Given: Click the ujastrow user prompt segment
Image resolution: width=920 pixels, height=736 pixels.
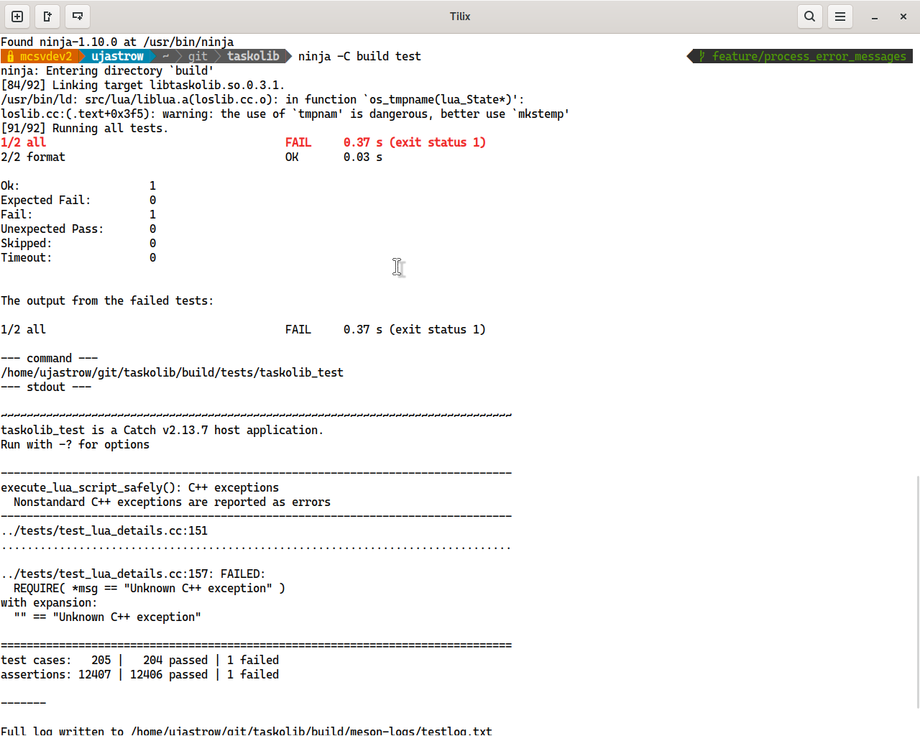Looking at the screenshot, I should coord(117,56).
